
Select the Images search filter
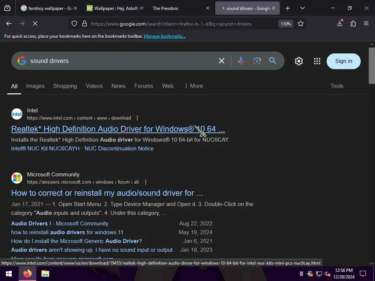pyautogui.click(x=35, y=86)
